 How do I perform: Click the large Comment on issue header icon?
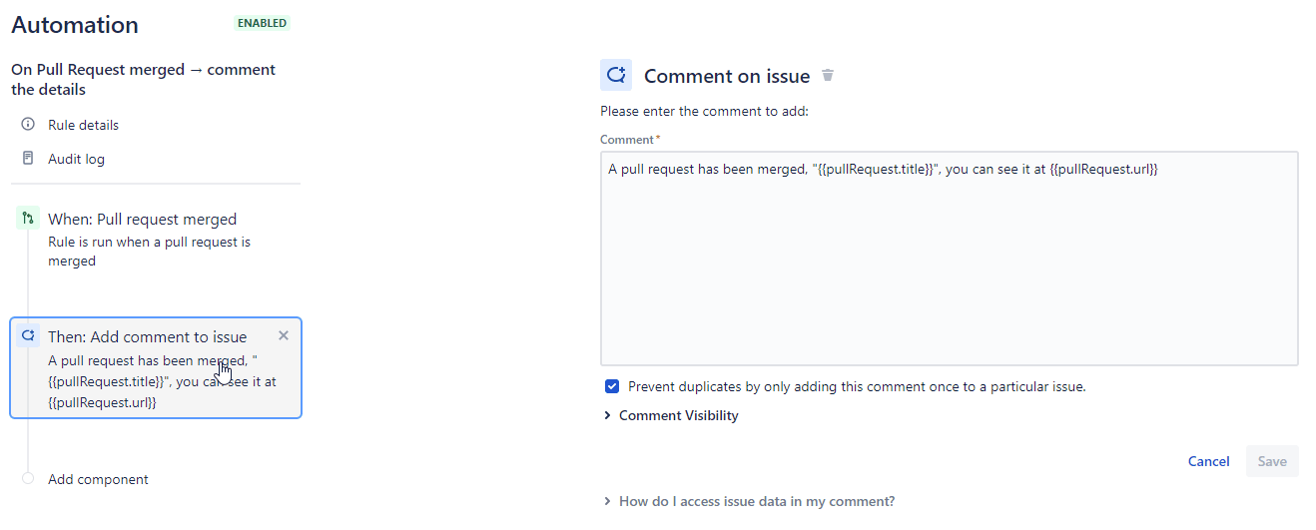tap(616, 76)
